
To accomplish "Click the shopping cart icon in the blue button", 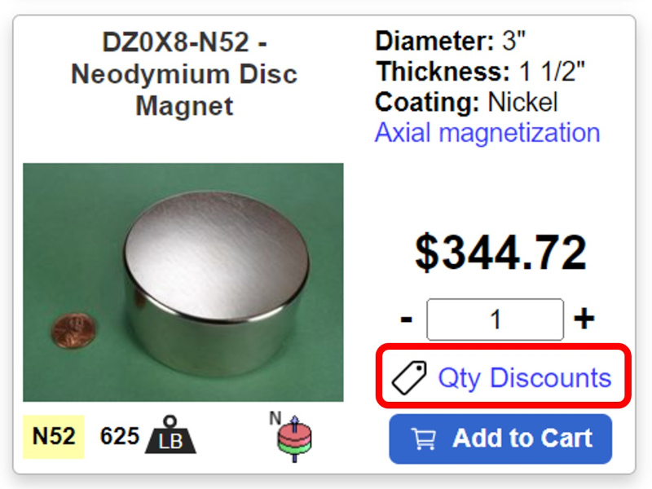I will coord(424,439).
